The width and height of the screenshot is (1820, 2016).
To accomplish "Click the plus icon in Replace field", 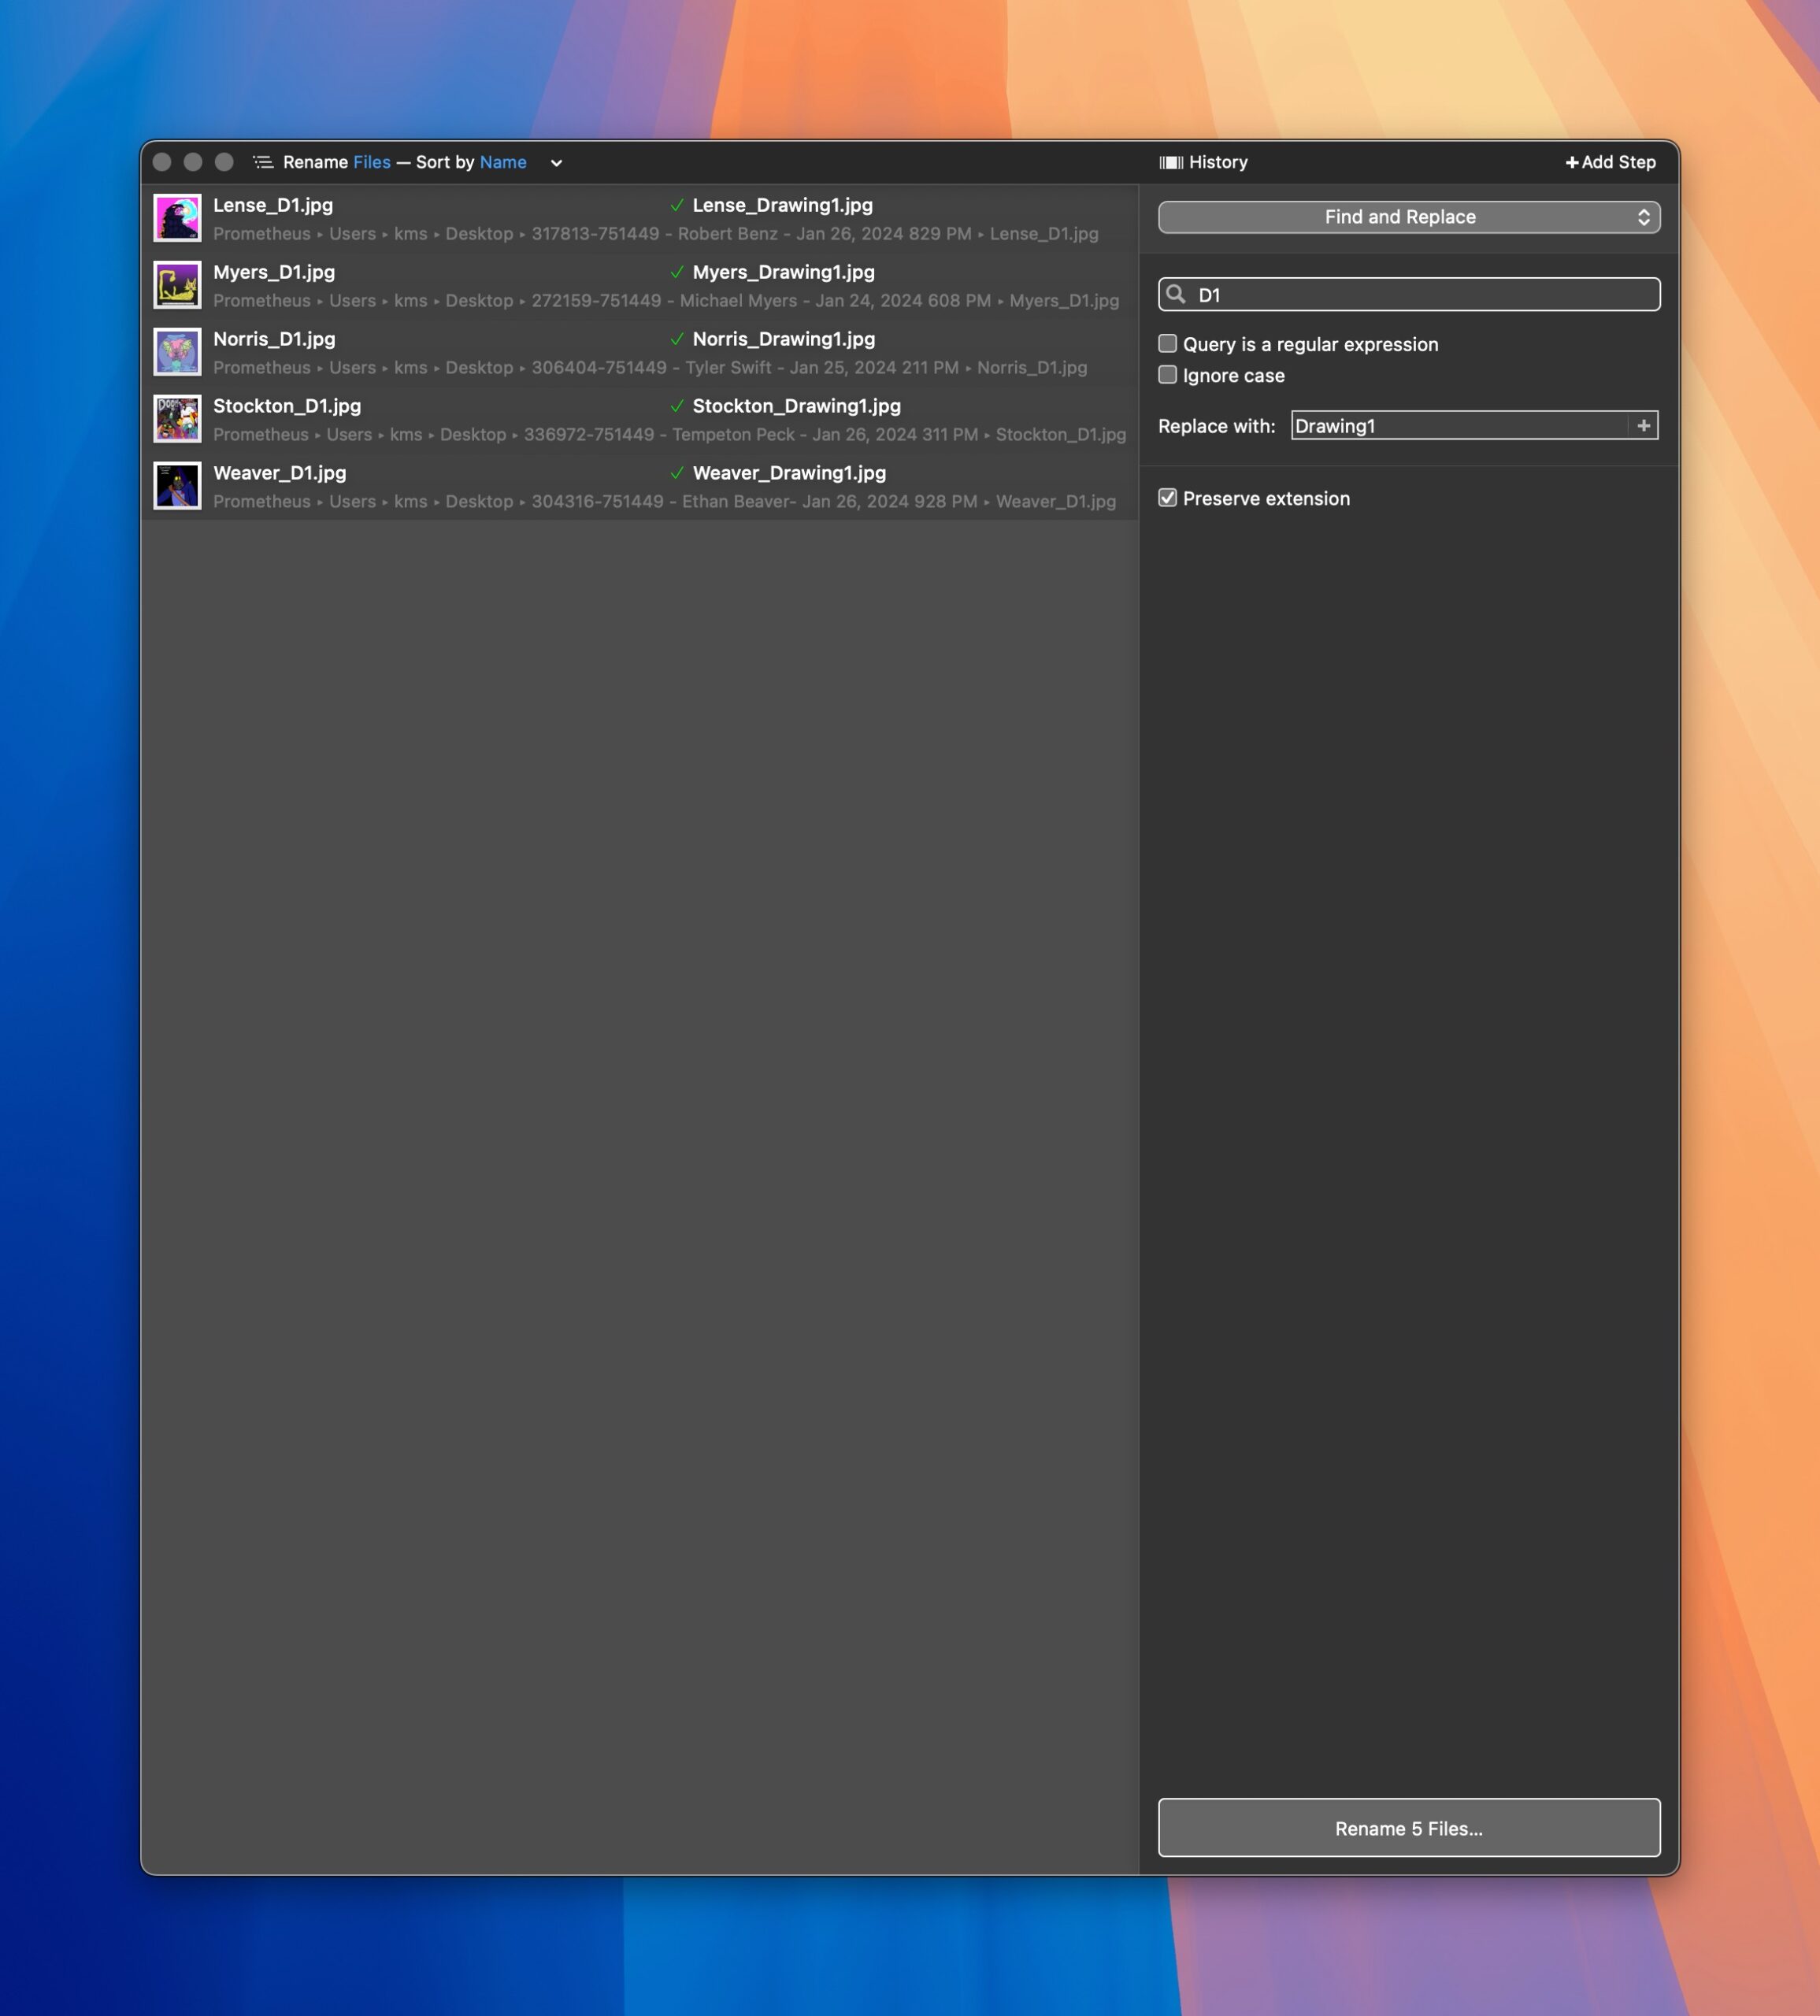I will pos(1643,426).
